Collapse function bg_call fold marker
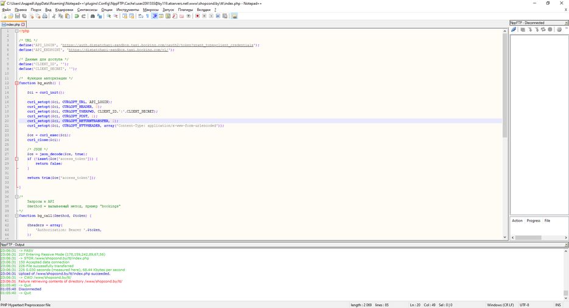This screenshot has width=569, height=308. coord(16,215)
